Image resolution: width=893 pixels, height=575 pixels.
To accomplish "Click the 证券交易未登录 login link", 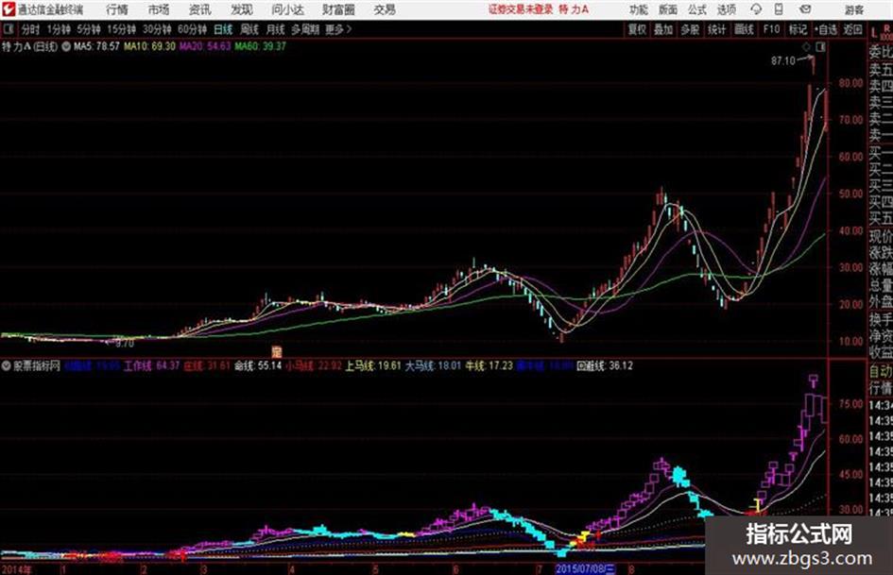I will [521, 9].
